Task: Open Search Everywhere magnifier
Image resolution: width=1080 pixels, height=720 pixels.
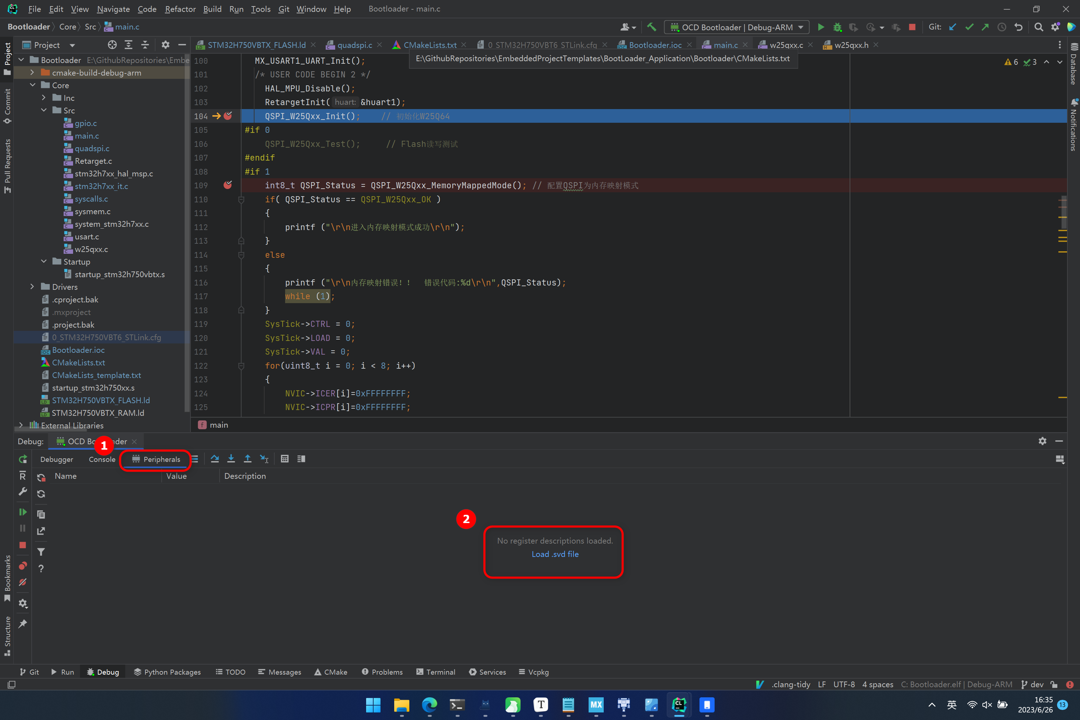Action: 1039,27
